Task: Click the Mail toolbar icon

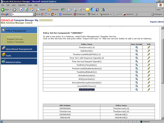Action: pyautogui.click(x=69, y=10)
